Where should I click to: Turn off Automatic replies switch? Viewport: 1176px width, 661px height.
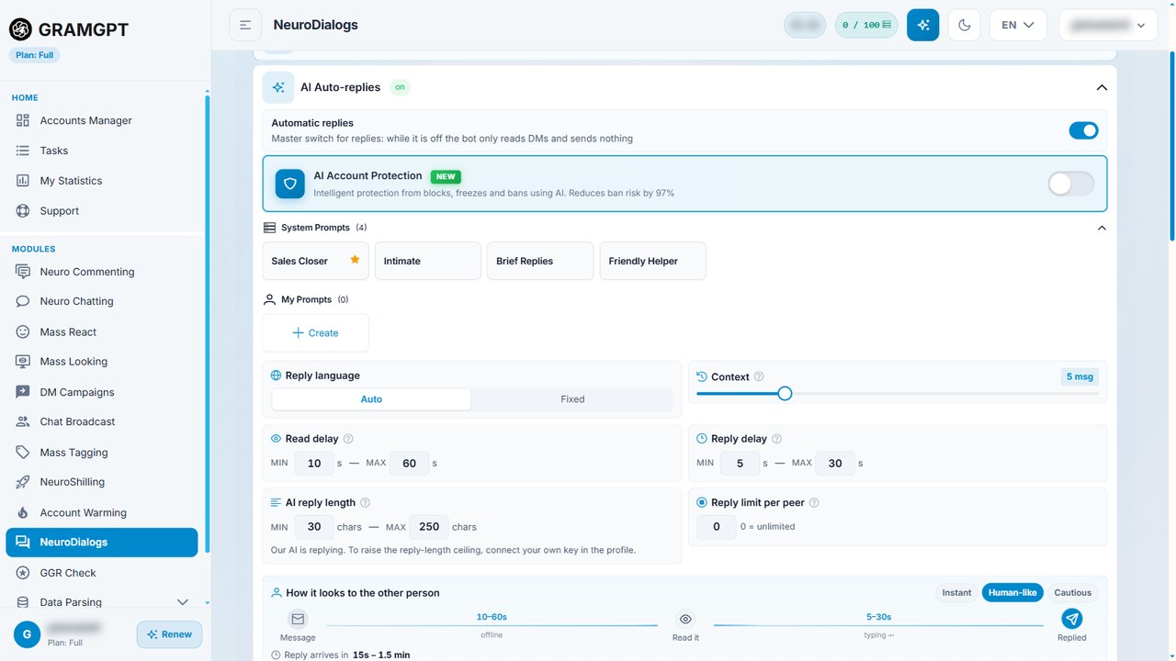point(1083,130)
